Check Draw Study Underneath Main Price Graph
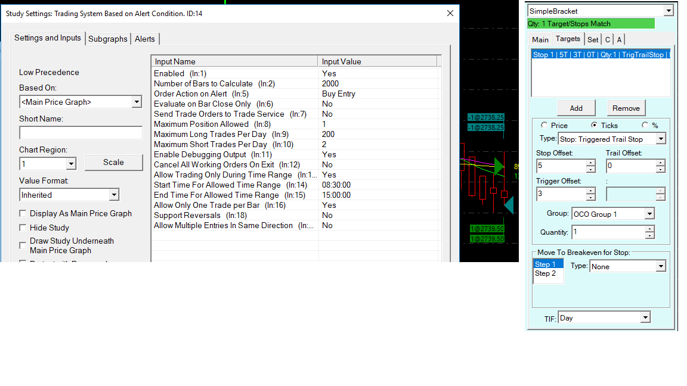The width and height of the screenshot is (687, 386). coord(23,245)
